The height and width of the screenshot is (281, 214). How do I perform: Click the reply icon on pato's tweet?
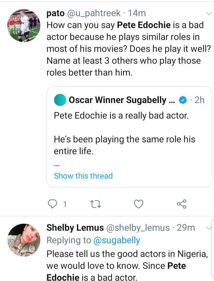click(x=53, y=204)
